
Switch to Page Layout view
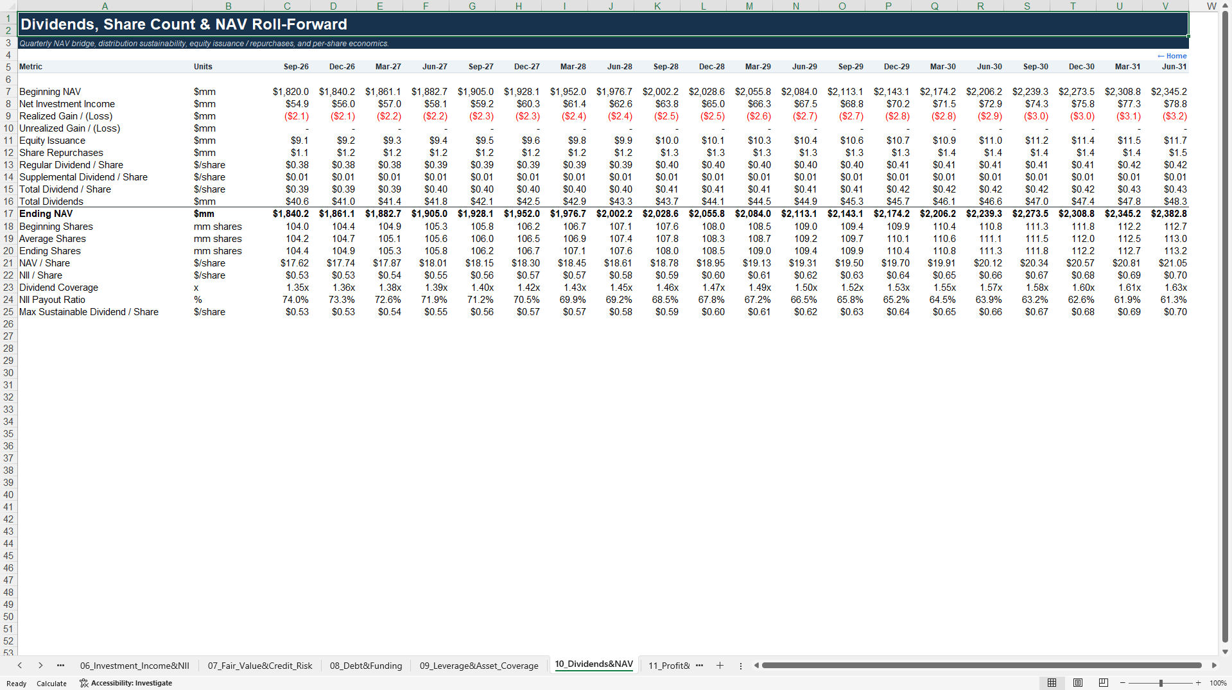pos(1078,683)
